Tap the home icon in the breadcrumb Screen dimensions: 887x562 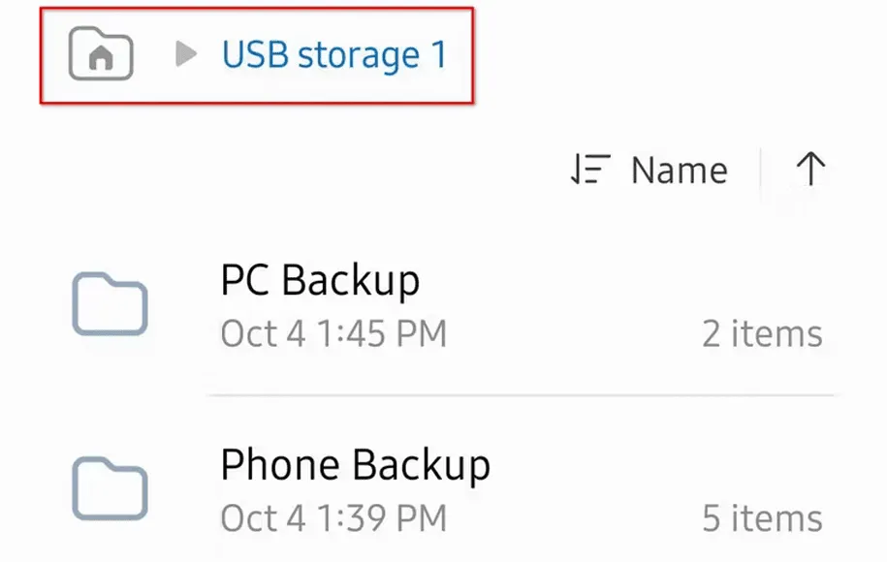pyautogui.click(x=101, y=55)
